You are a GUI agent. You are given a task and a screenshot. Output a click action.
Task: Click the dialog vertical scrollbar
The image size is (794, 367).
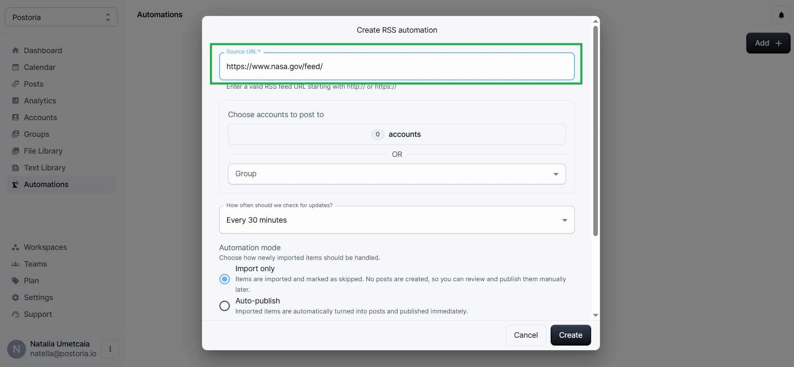595,131
